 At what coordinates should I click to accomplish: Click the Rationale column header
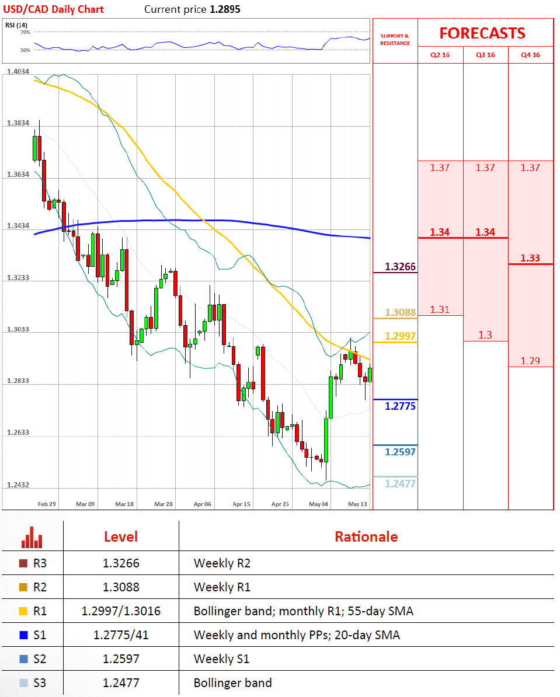[x=367, y=537]
